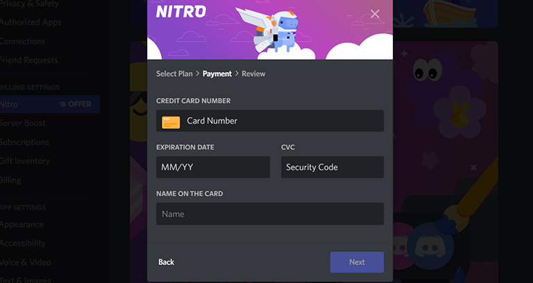Screen dimensions: 533x283
Task: Go to the Select Plan step
Action: point(174,74)
